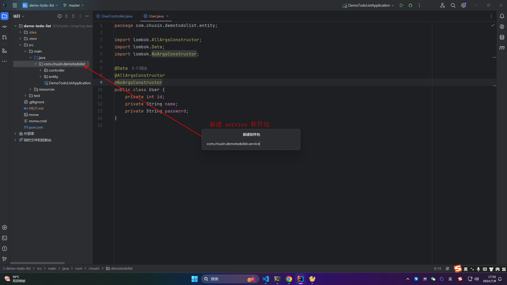The height and width of the screenshot is (285, 507).
Task: Open the Terminal tool window
Action: (4, 238)
